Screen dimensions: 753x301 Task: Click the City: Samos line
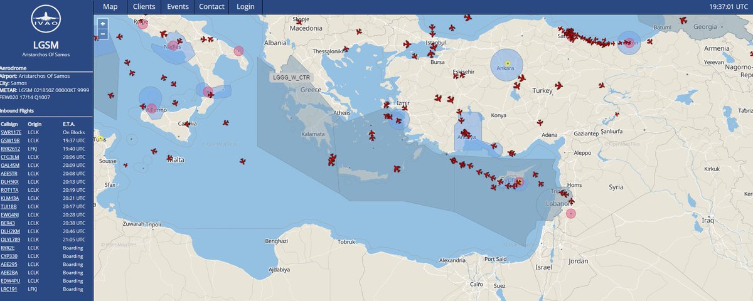pyautogui.click(x=12, y=83)
